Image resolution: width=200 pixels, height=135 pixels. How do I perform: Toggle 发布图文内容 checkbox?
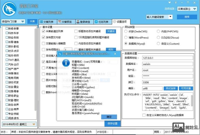[43, 37]
